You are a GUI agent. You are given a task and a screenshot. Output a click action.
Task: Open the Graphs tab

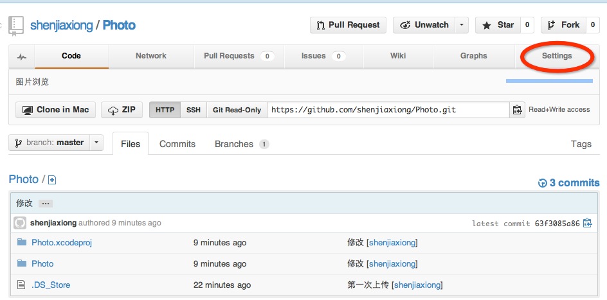(x=474, y=57)
